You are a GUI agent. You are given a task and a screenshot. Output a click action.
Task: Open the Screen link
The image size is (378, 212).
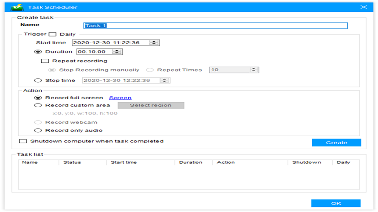coord(120,98)
